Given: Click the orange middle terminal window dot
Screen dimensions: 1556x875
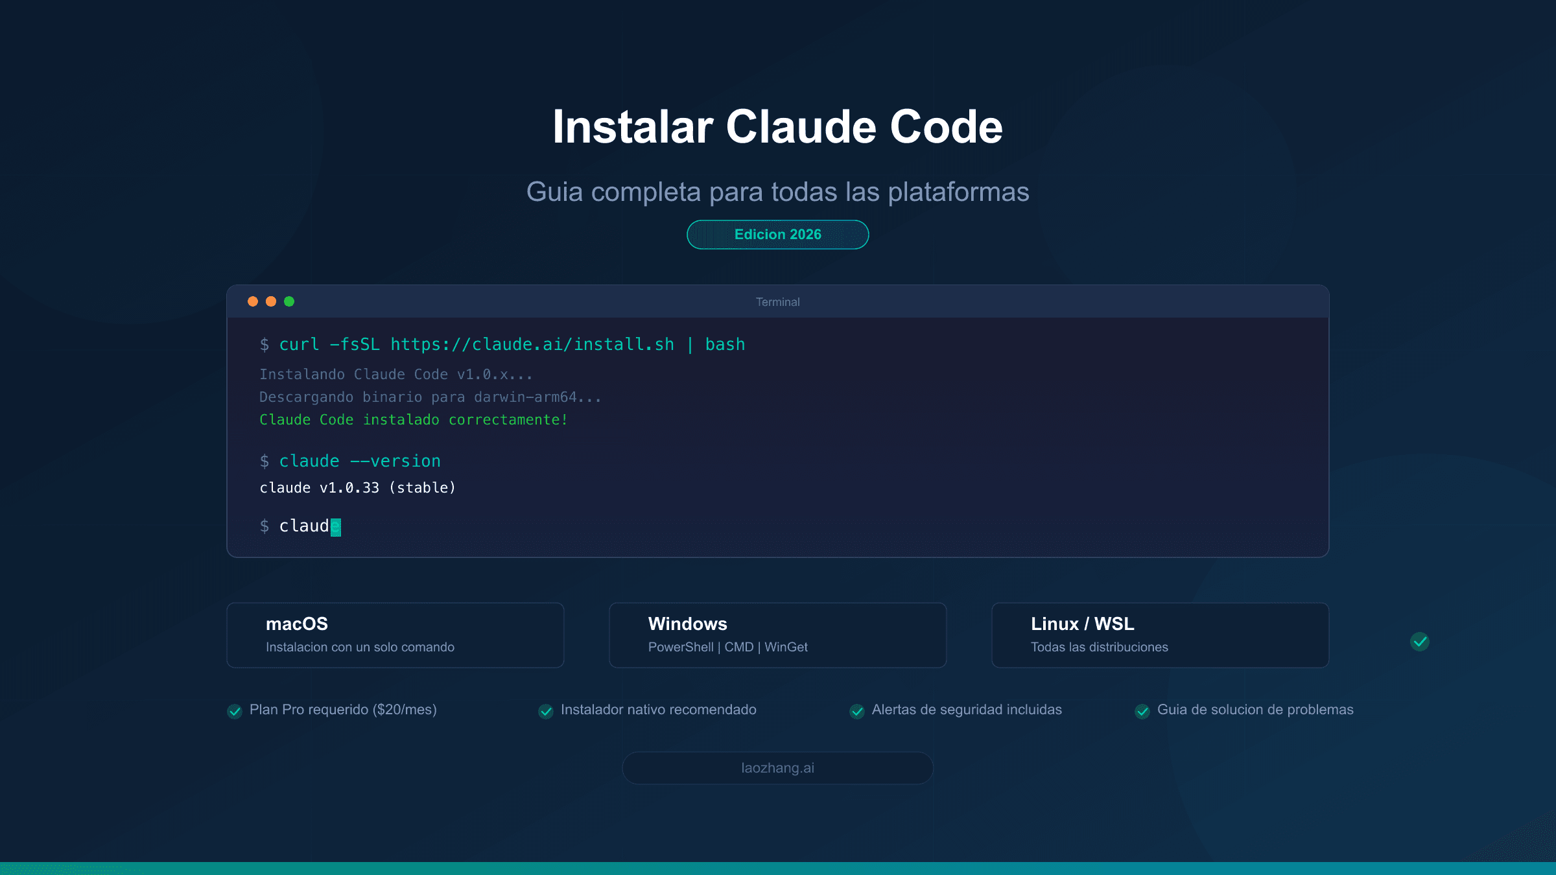Looking at the screenshot, I should tap(271, 301).
